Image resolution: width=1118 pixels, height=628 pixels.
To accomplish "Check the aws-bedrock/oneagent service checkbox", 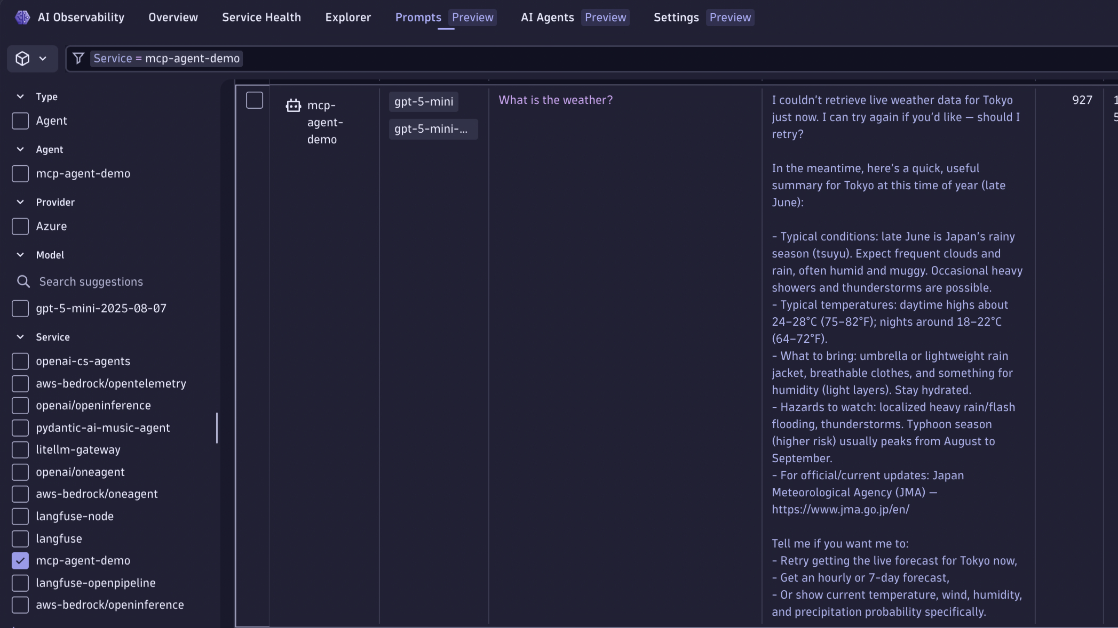I will coord(20,494).
